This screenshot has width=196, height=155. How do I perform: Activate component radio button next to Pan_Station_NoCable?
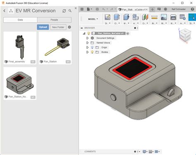pyautogui.click(x=128, y=33)
